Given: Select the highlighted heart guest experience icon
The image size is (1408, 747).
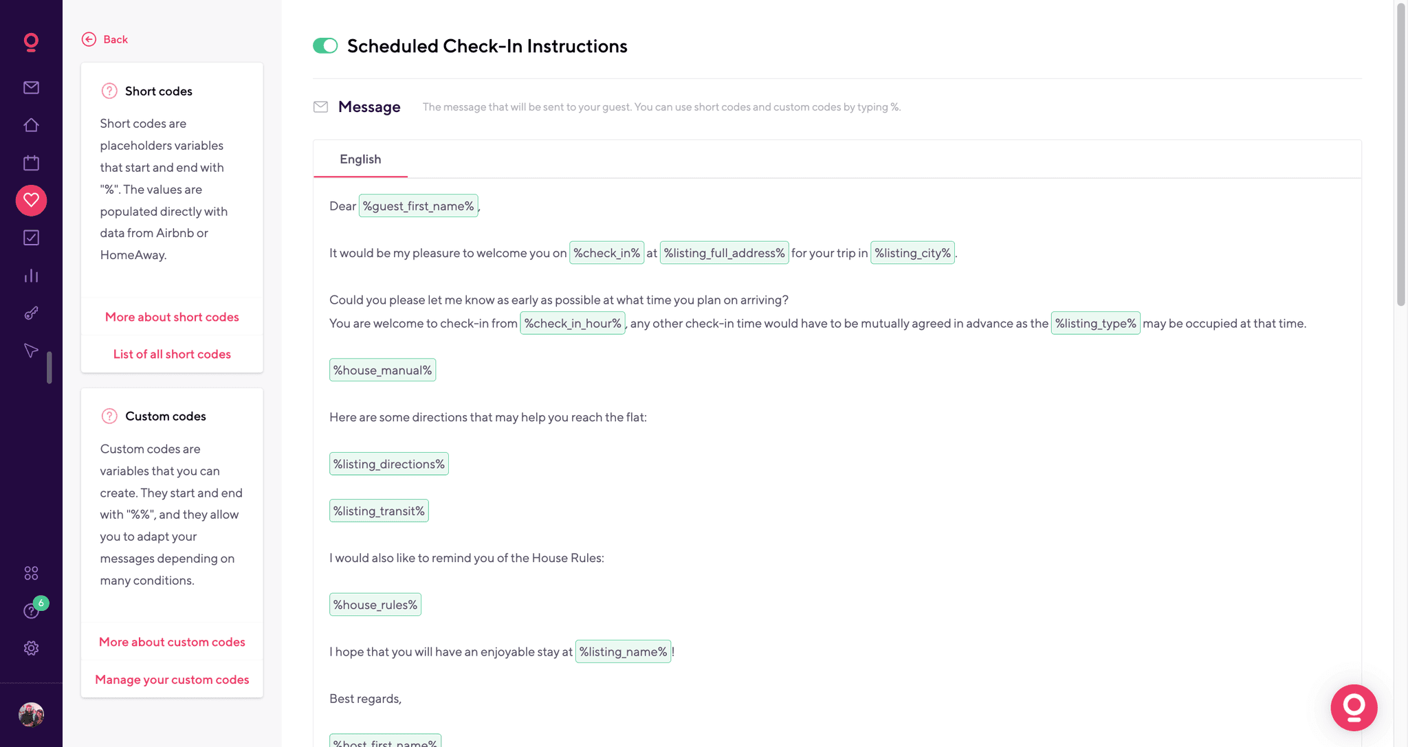Looking at the screenshot, I should [31, 201].
